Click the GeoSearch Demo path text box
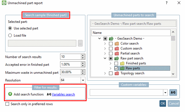The height and width of the screenshot is (112, 185). pyautogui.click(x=133, y=24)
